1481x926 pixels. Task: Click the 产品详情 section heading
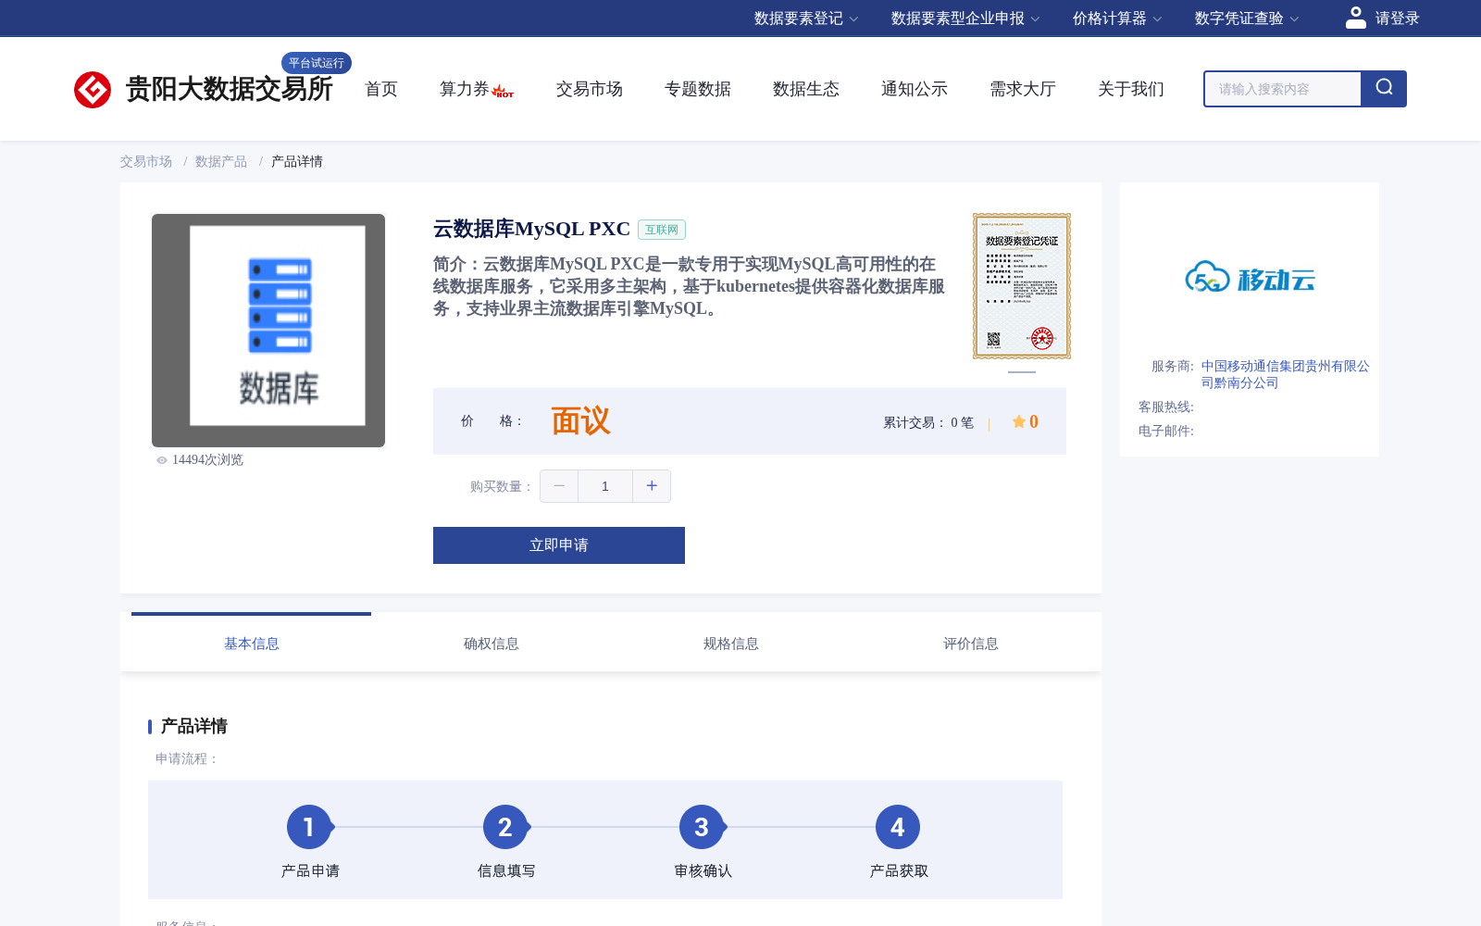[x=194, y=726]
